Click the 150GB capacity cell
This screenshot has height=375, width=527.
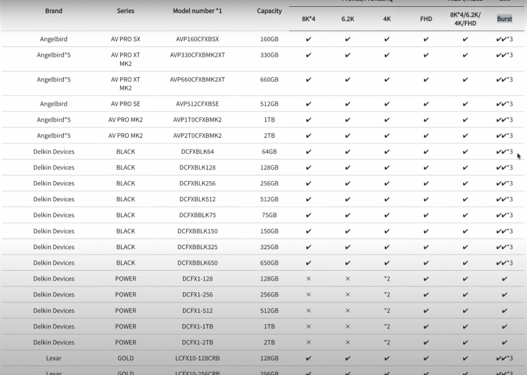[x=269, y=231]
